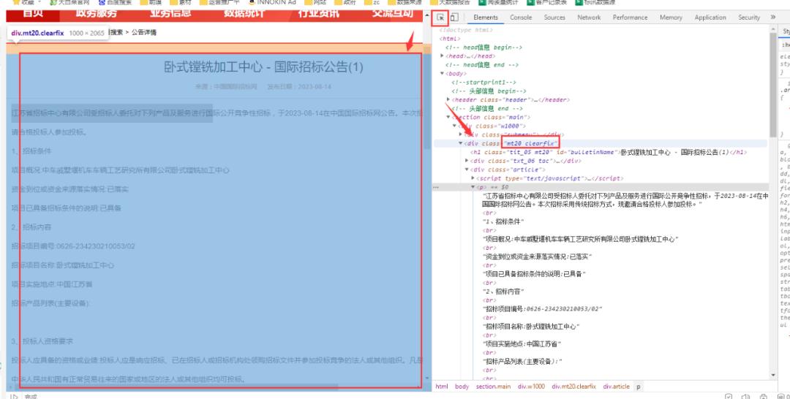Screen dimensions: 790x399
Task: Click the text node "项目实施地点:中国江苏省"
Action: coord(522,343)
